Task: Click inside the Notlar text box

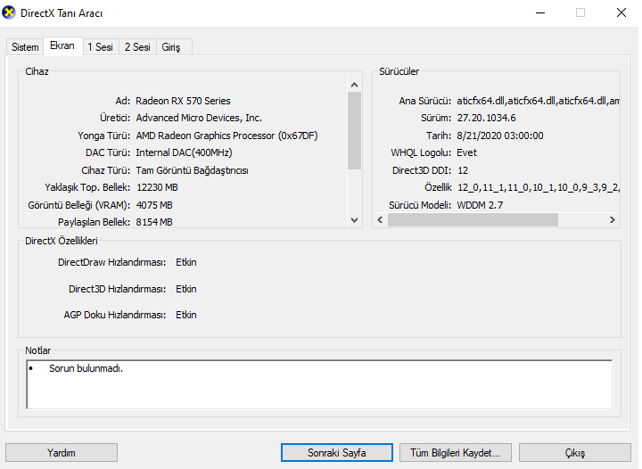Action: coord(319,384)
